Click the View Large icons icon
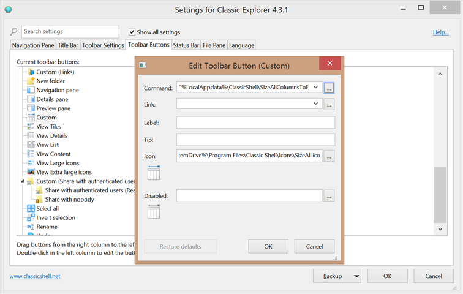Screen dimensions: 463x294 (x=31, y=163)
